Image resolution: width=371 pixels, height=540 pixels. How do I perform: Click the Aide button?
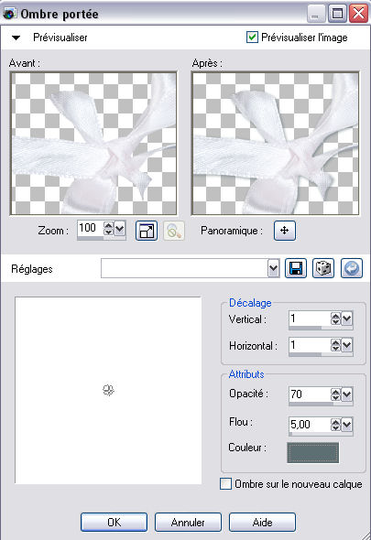coord(262,522)
